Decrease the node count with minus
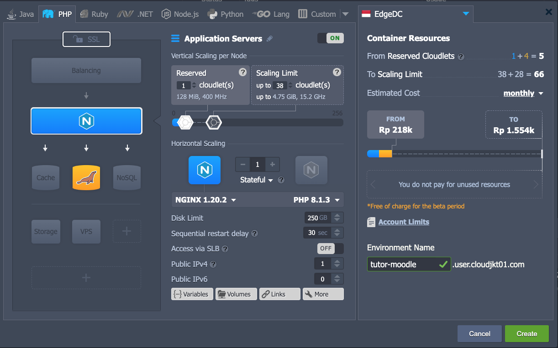 [x=243, y=165]
